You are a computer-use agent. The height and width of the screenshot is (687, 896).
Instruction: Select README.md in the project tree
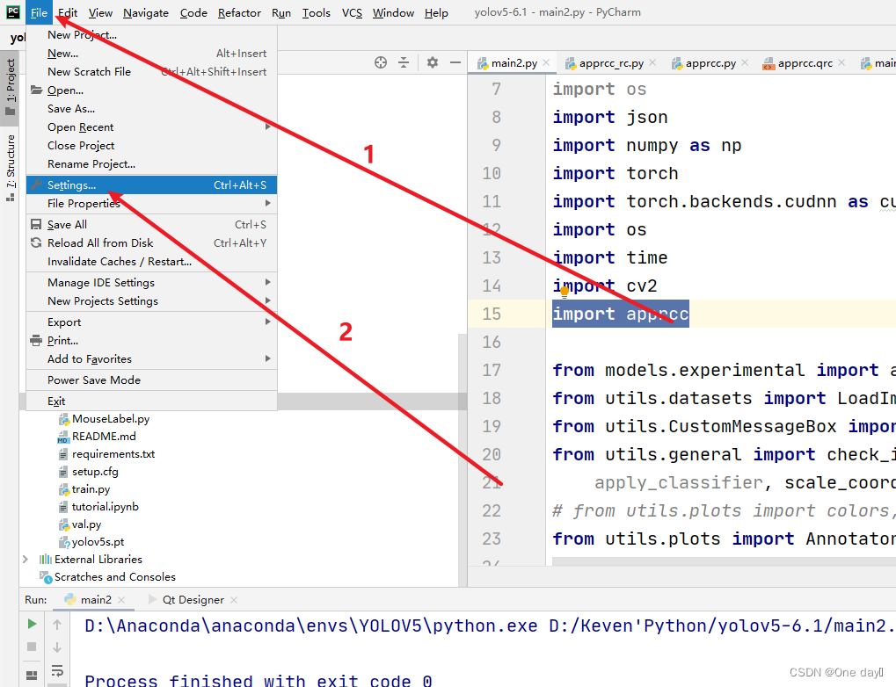coord(91,436)
